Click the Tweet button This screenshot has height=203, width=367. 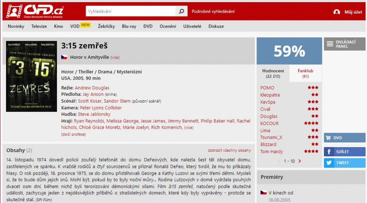344,163
